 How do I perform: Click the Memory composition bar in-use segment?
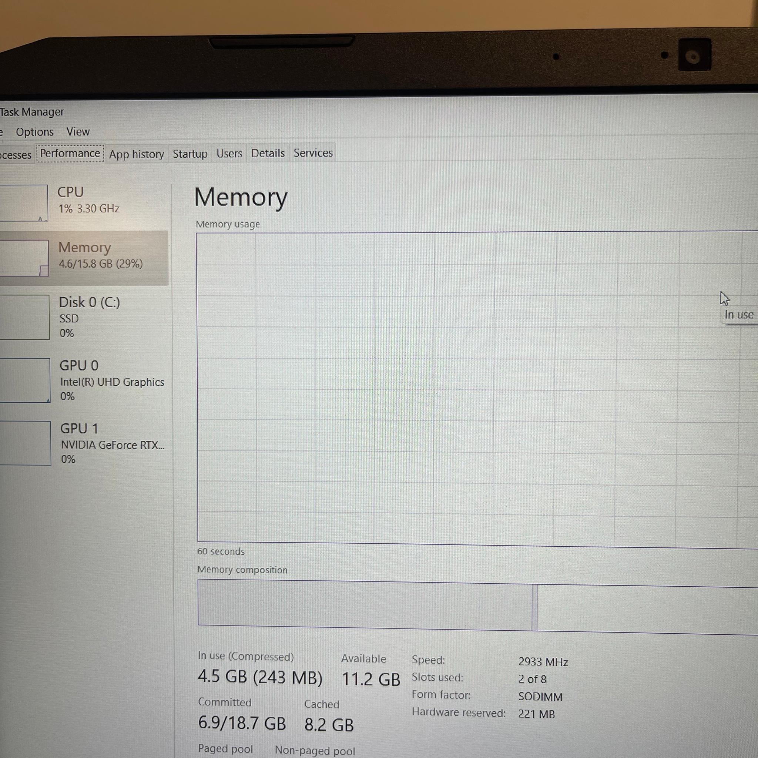click(x=365, y=605)
